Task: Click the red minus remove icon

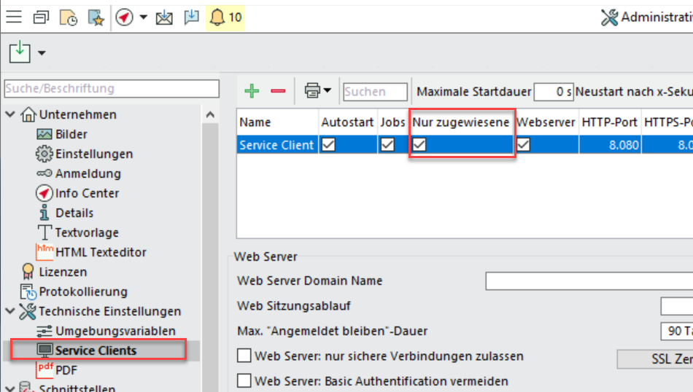Action: [278, 91]
